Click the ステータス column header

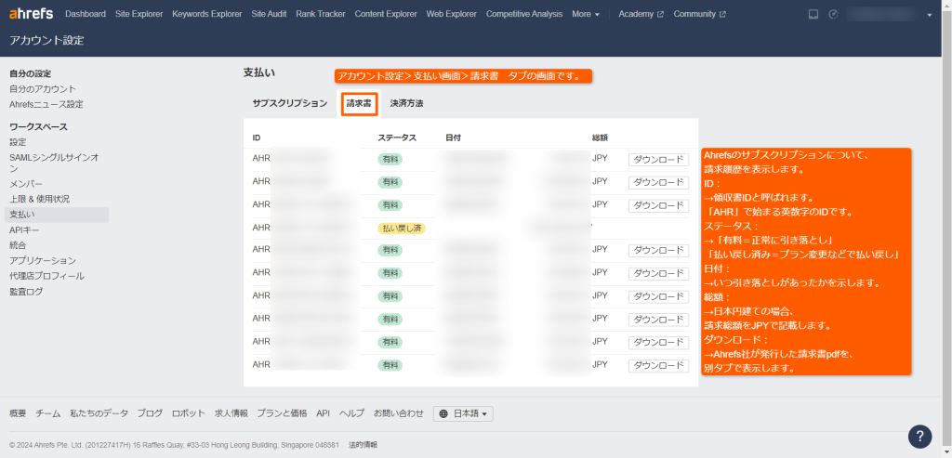point(397,137)
